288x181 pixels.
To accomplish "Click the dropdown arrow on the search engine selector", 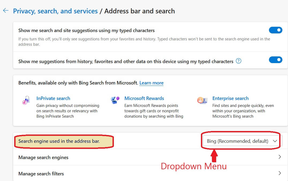I will click(275, 141).
